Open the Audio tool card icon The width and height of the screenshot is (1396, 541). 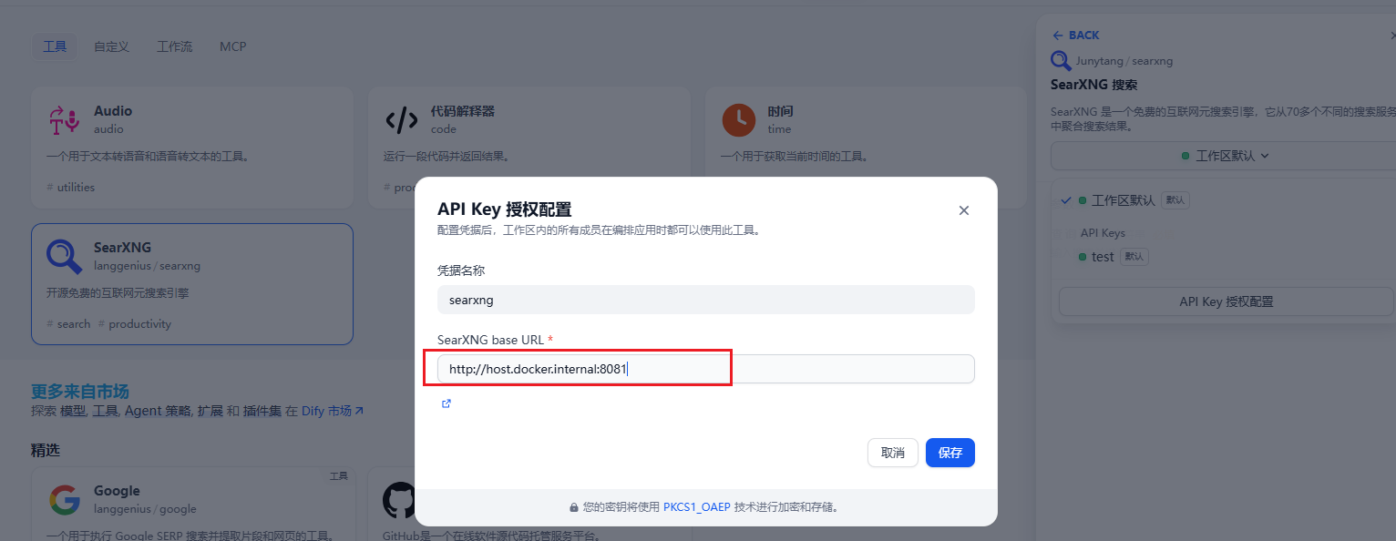[65, 119]
